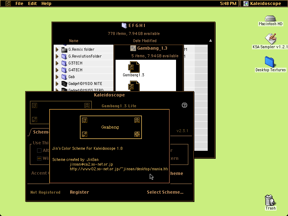Screen dimensions: 288x216
Task: Click the Gambang_1.3 window title icon
Action: tap(133, 48)
